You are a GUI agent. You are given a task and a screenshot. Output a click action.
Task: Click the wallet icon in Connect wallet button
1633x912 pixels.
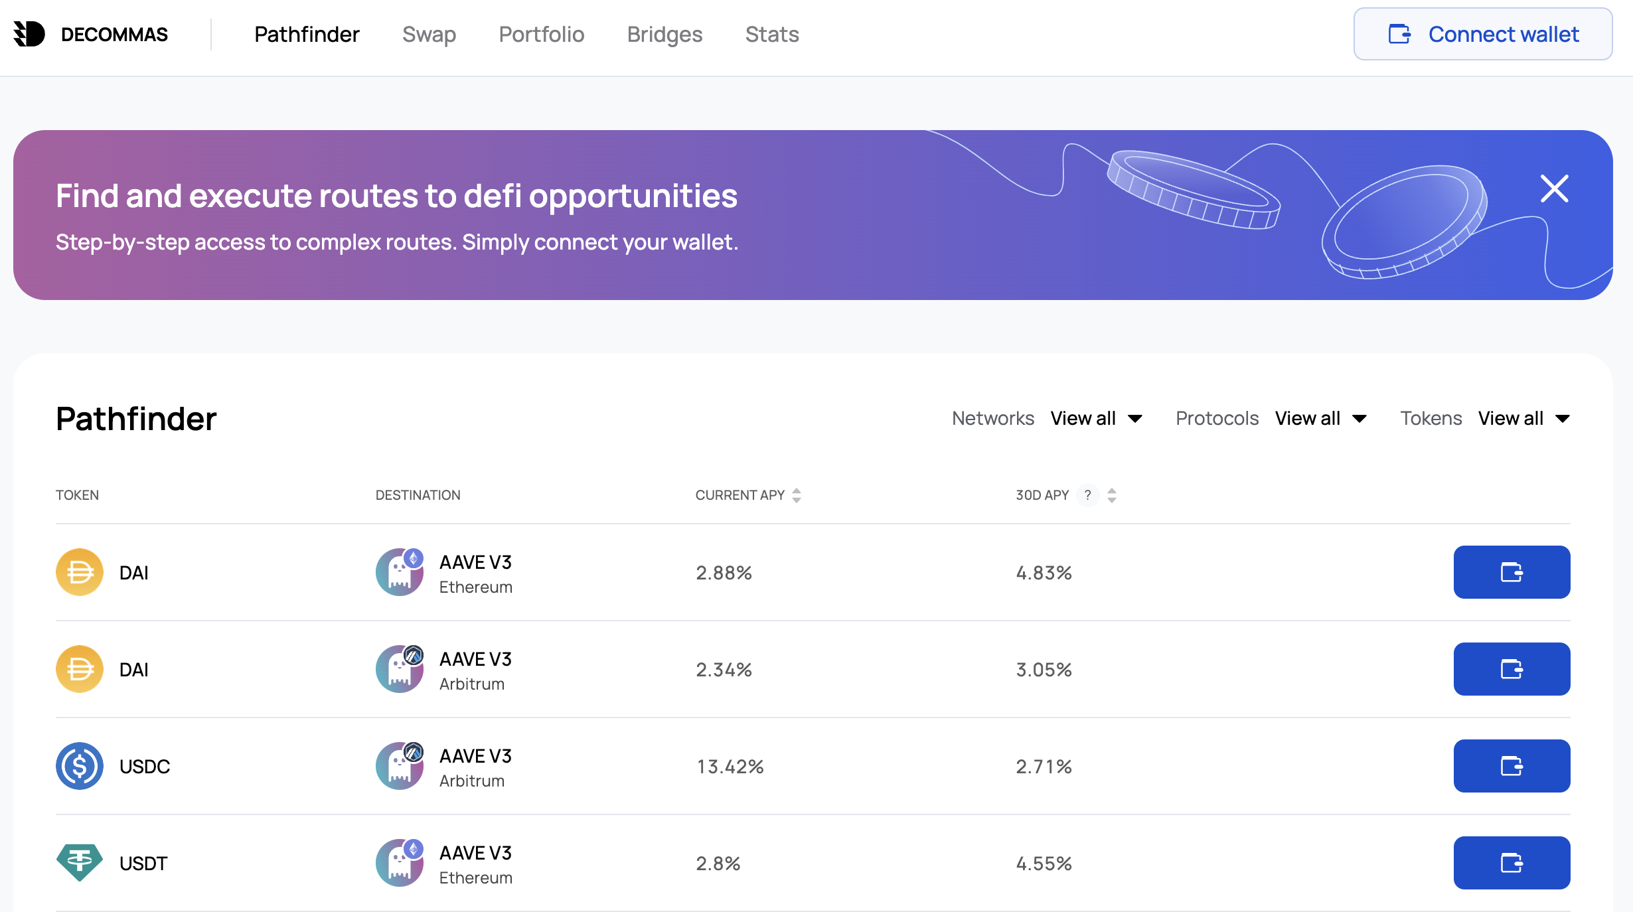click(1399, 34)
